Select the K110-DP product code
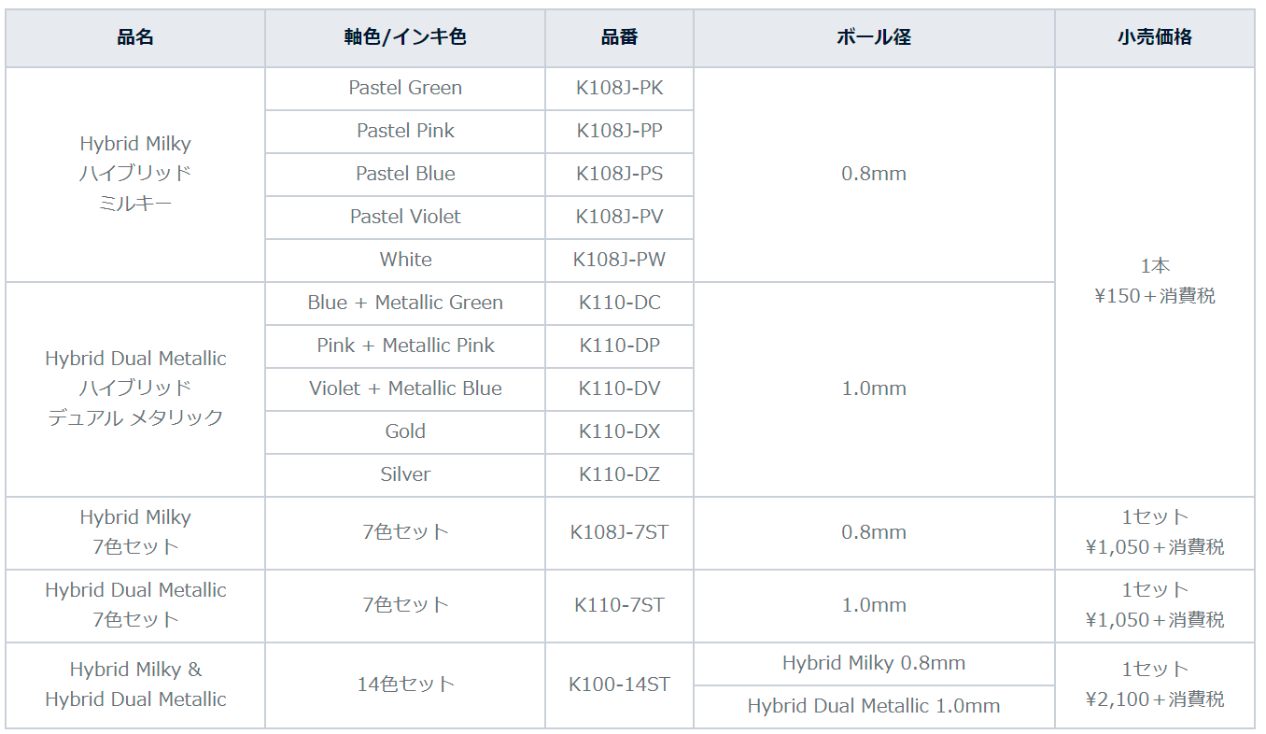Viewport: 1266px width, 734px height. [620, 346]
